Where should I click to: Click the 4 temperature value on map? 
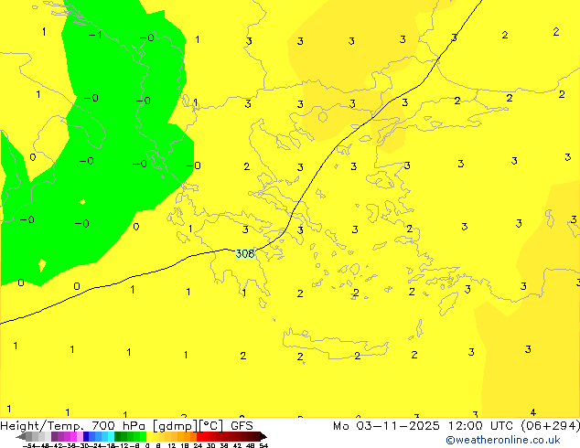[x=533, y=412]
